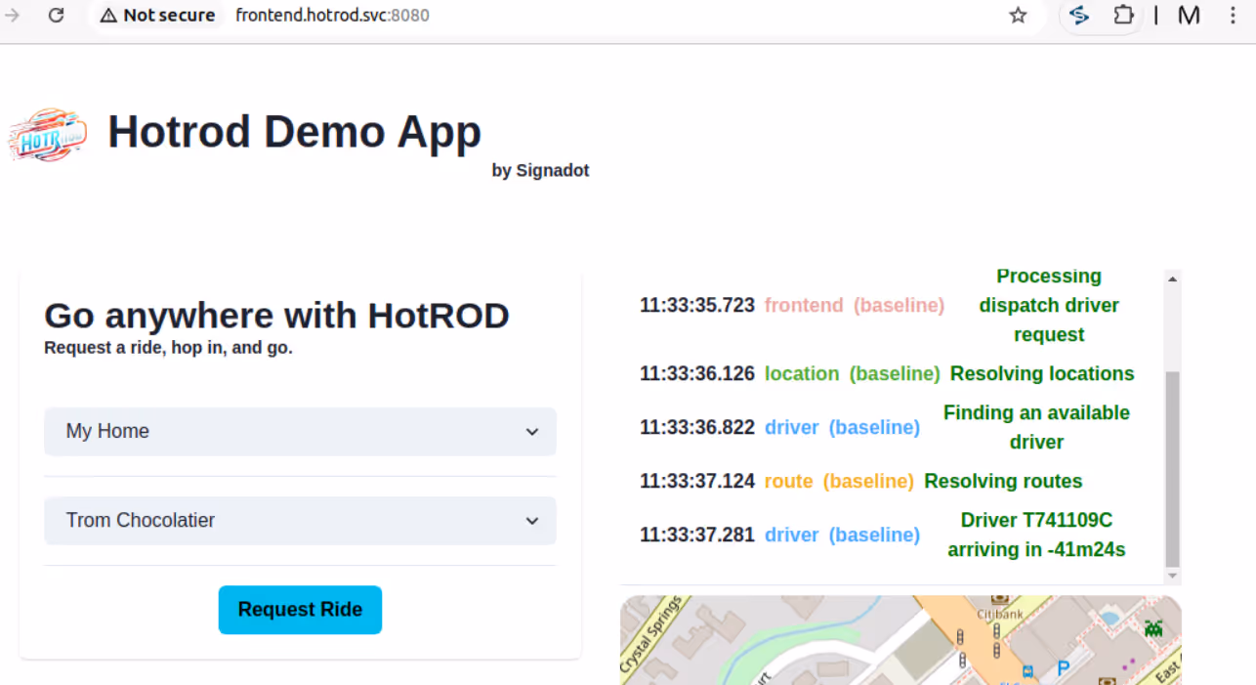1256x685 pixels.
Task: Click the Hotrod logo image
Action: 47,135
